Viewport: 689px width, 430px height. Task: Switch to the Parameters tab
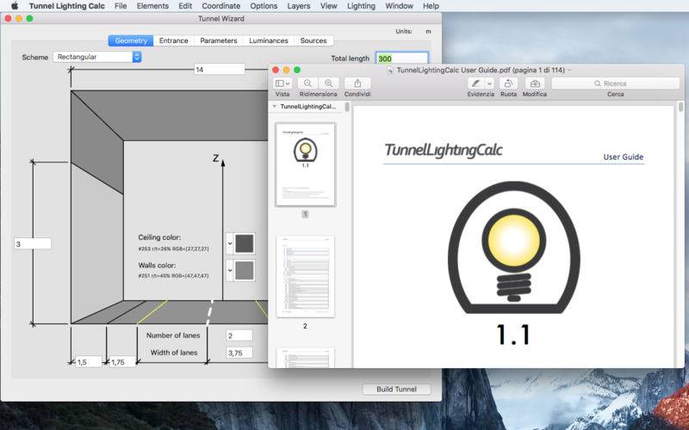(x=219, y=40)
